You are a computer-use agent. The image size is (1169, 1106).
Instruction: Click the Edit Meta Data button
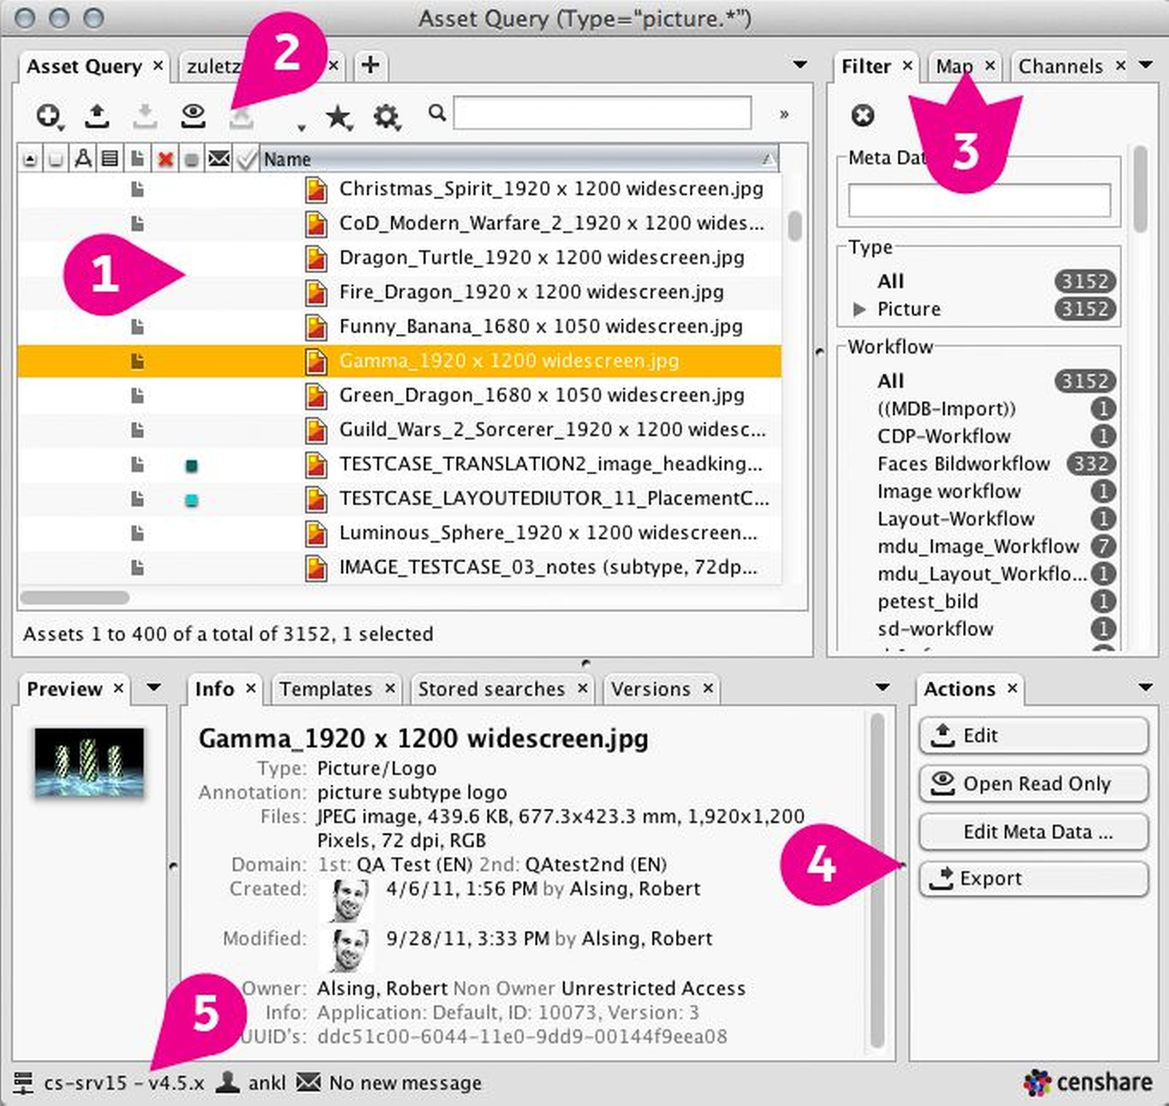1034,832
